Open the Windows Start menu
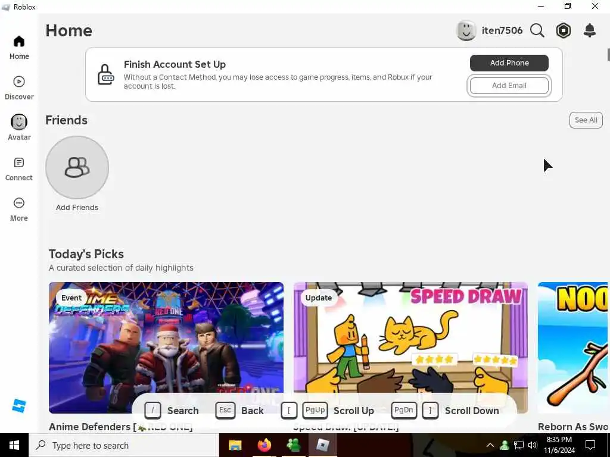This screenshot has width=610, height=457. tap(14, 445)
